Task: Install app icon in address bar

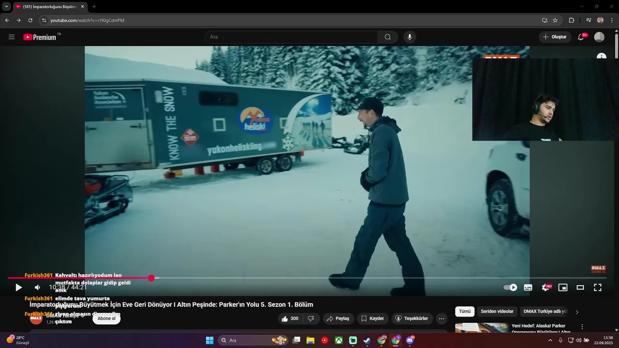Action: [545, 20]
